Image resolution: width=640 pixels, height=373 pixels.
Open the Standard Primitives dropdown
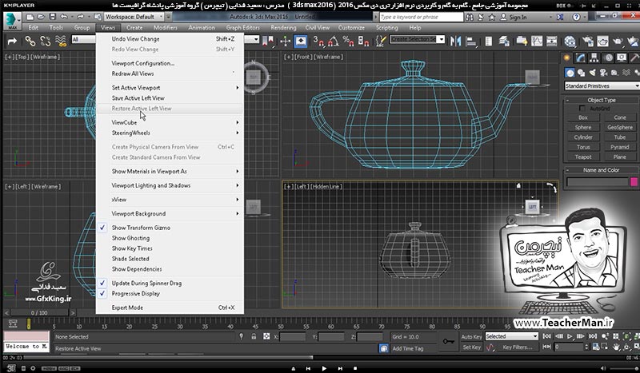click(602, 86)
